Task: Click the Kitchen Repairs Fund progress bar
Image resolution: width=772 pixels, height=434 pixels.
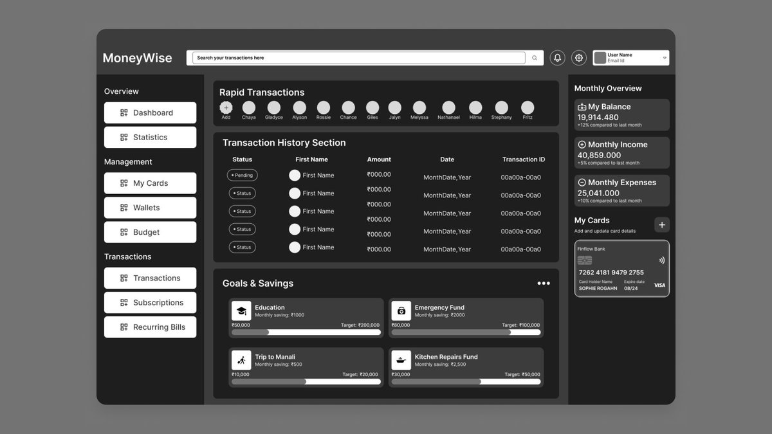Action: pos(466,381)
